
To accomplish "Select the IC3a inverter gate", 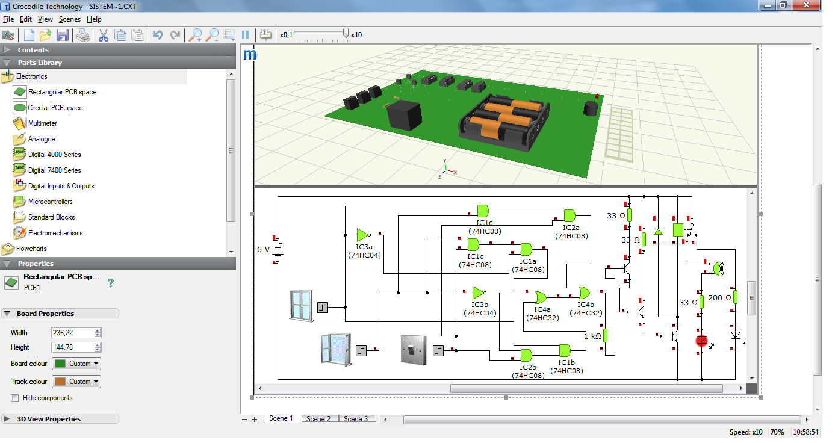I will click(363, 234).
